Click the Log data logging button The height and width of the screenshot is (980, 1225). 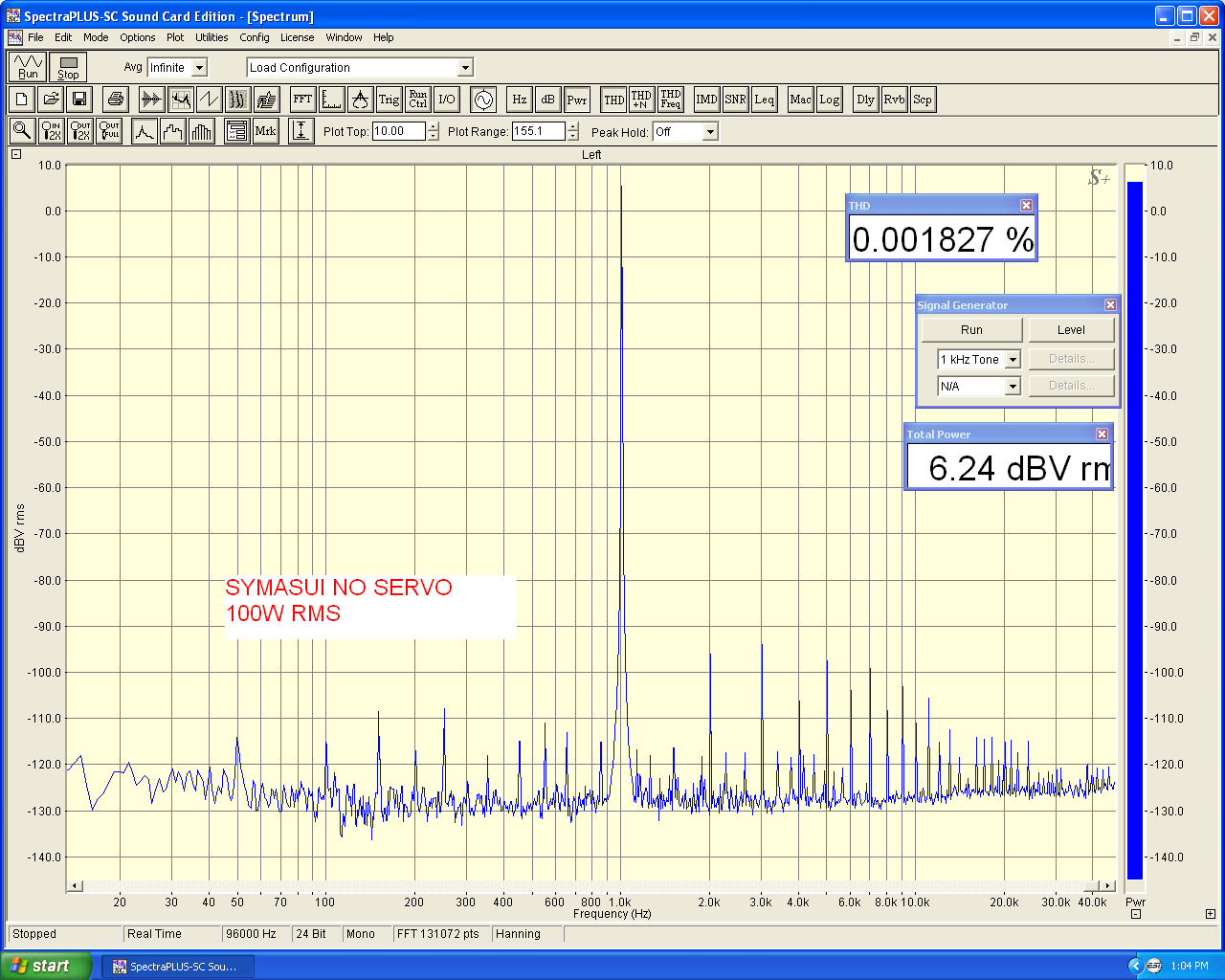coord(829,99)
